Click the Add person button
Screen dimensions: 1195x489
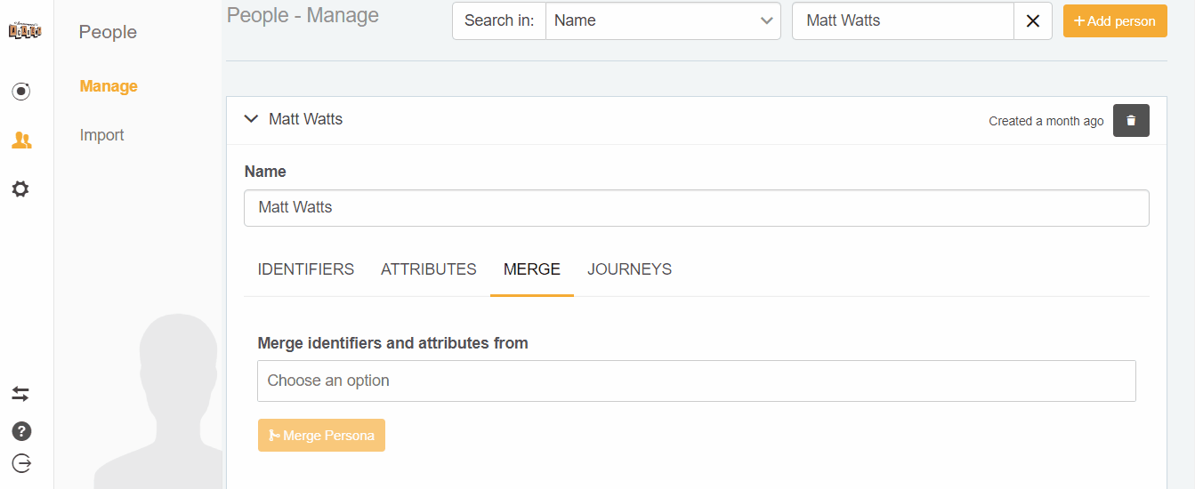coord(1115,21)
